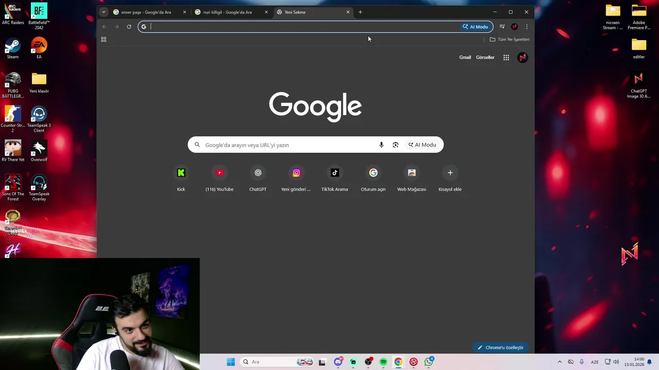Open the Google account avatar on page
Image resolution: width=659 pixels, height=370 pixels.
point(523,58)
